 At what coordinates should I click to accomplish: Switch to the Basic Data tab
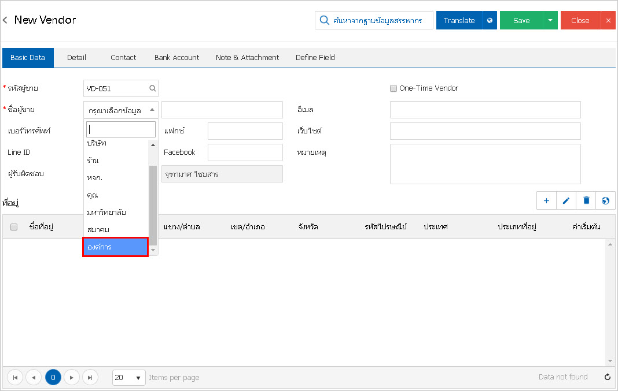pos(28,57)
